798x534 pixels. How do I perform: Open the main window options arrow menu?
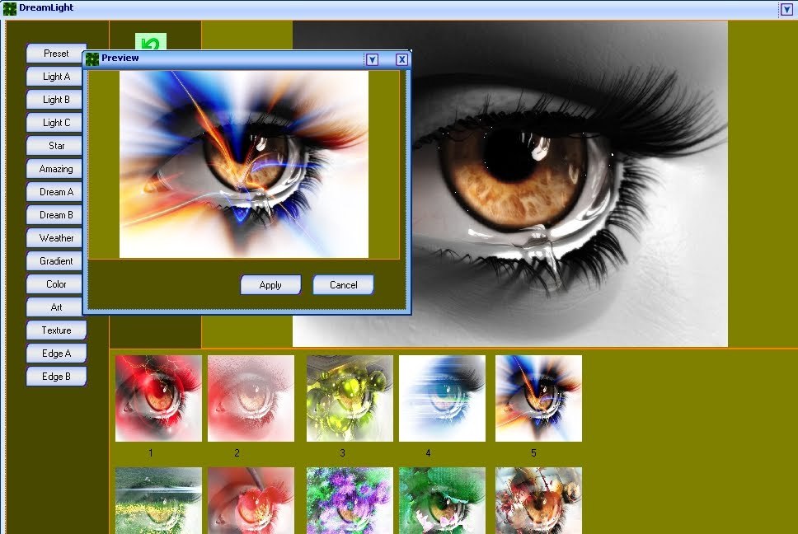point(786,9)
